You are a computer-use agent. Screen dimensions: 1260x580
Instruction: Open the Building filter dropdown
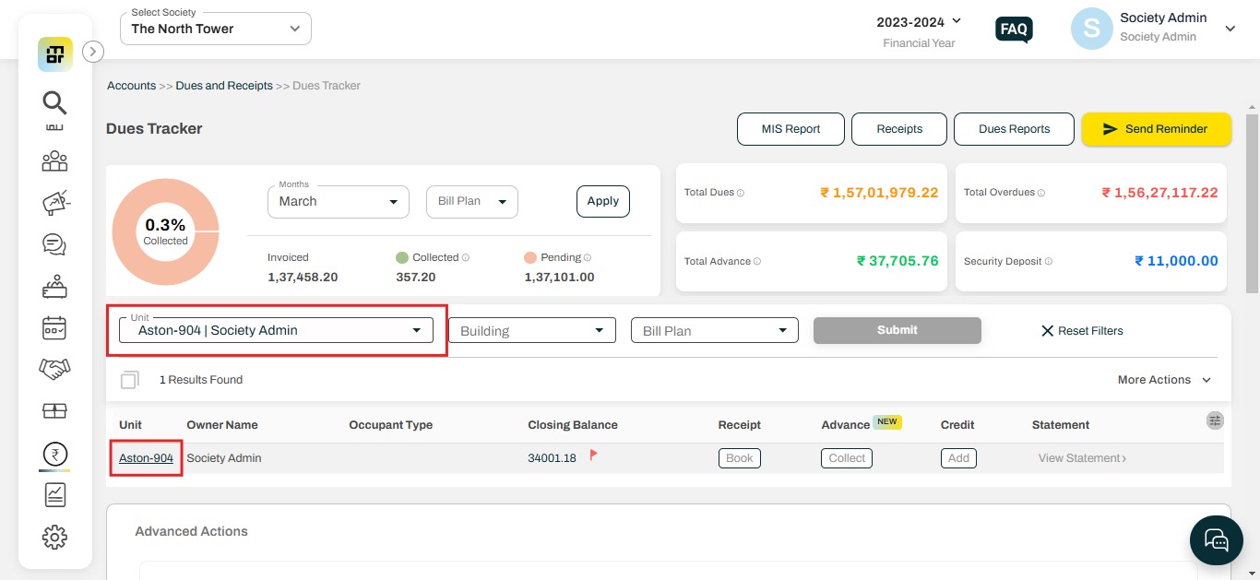coord(531,329)
